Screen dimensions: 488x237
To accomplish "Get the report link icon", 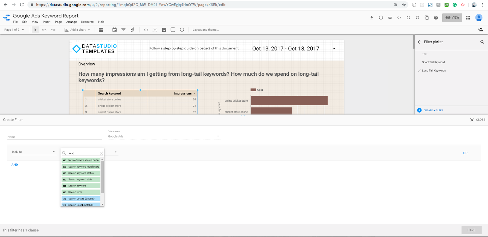I will [x=390, y=18].
